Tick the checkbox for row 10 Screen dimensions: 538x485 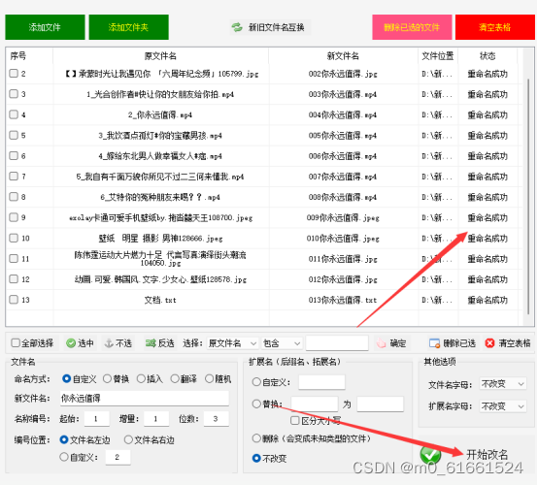click(14, 238)
